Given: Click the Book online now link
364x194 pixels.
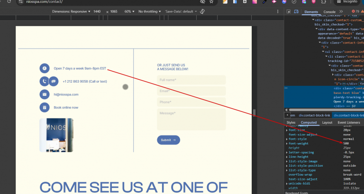Looking at the screenshot, I should [x=66, y=108].
